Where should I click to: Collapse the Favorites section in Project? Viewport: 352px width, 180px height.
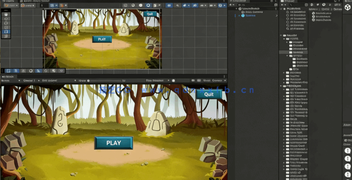click(x=281, y=9)
